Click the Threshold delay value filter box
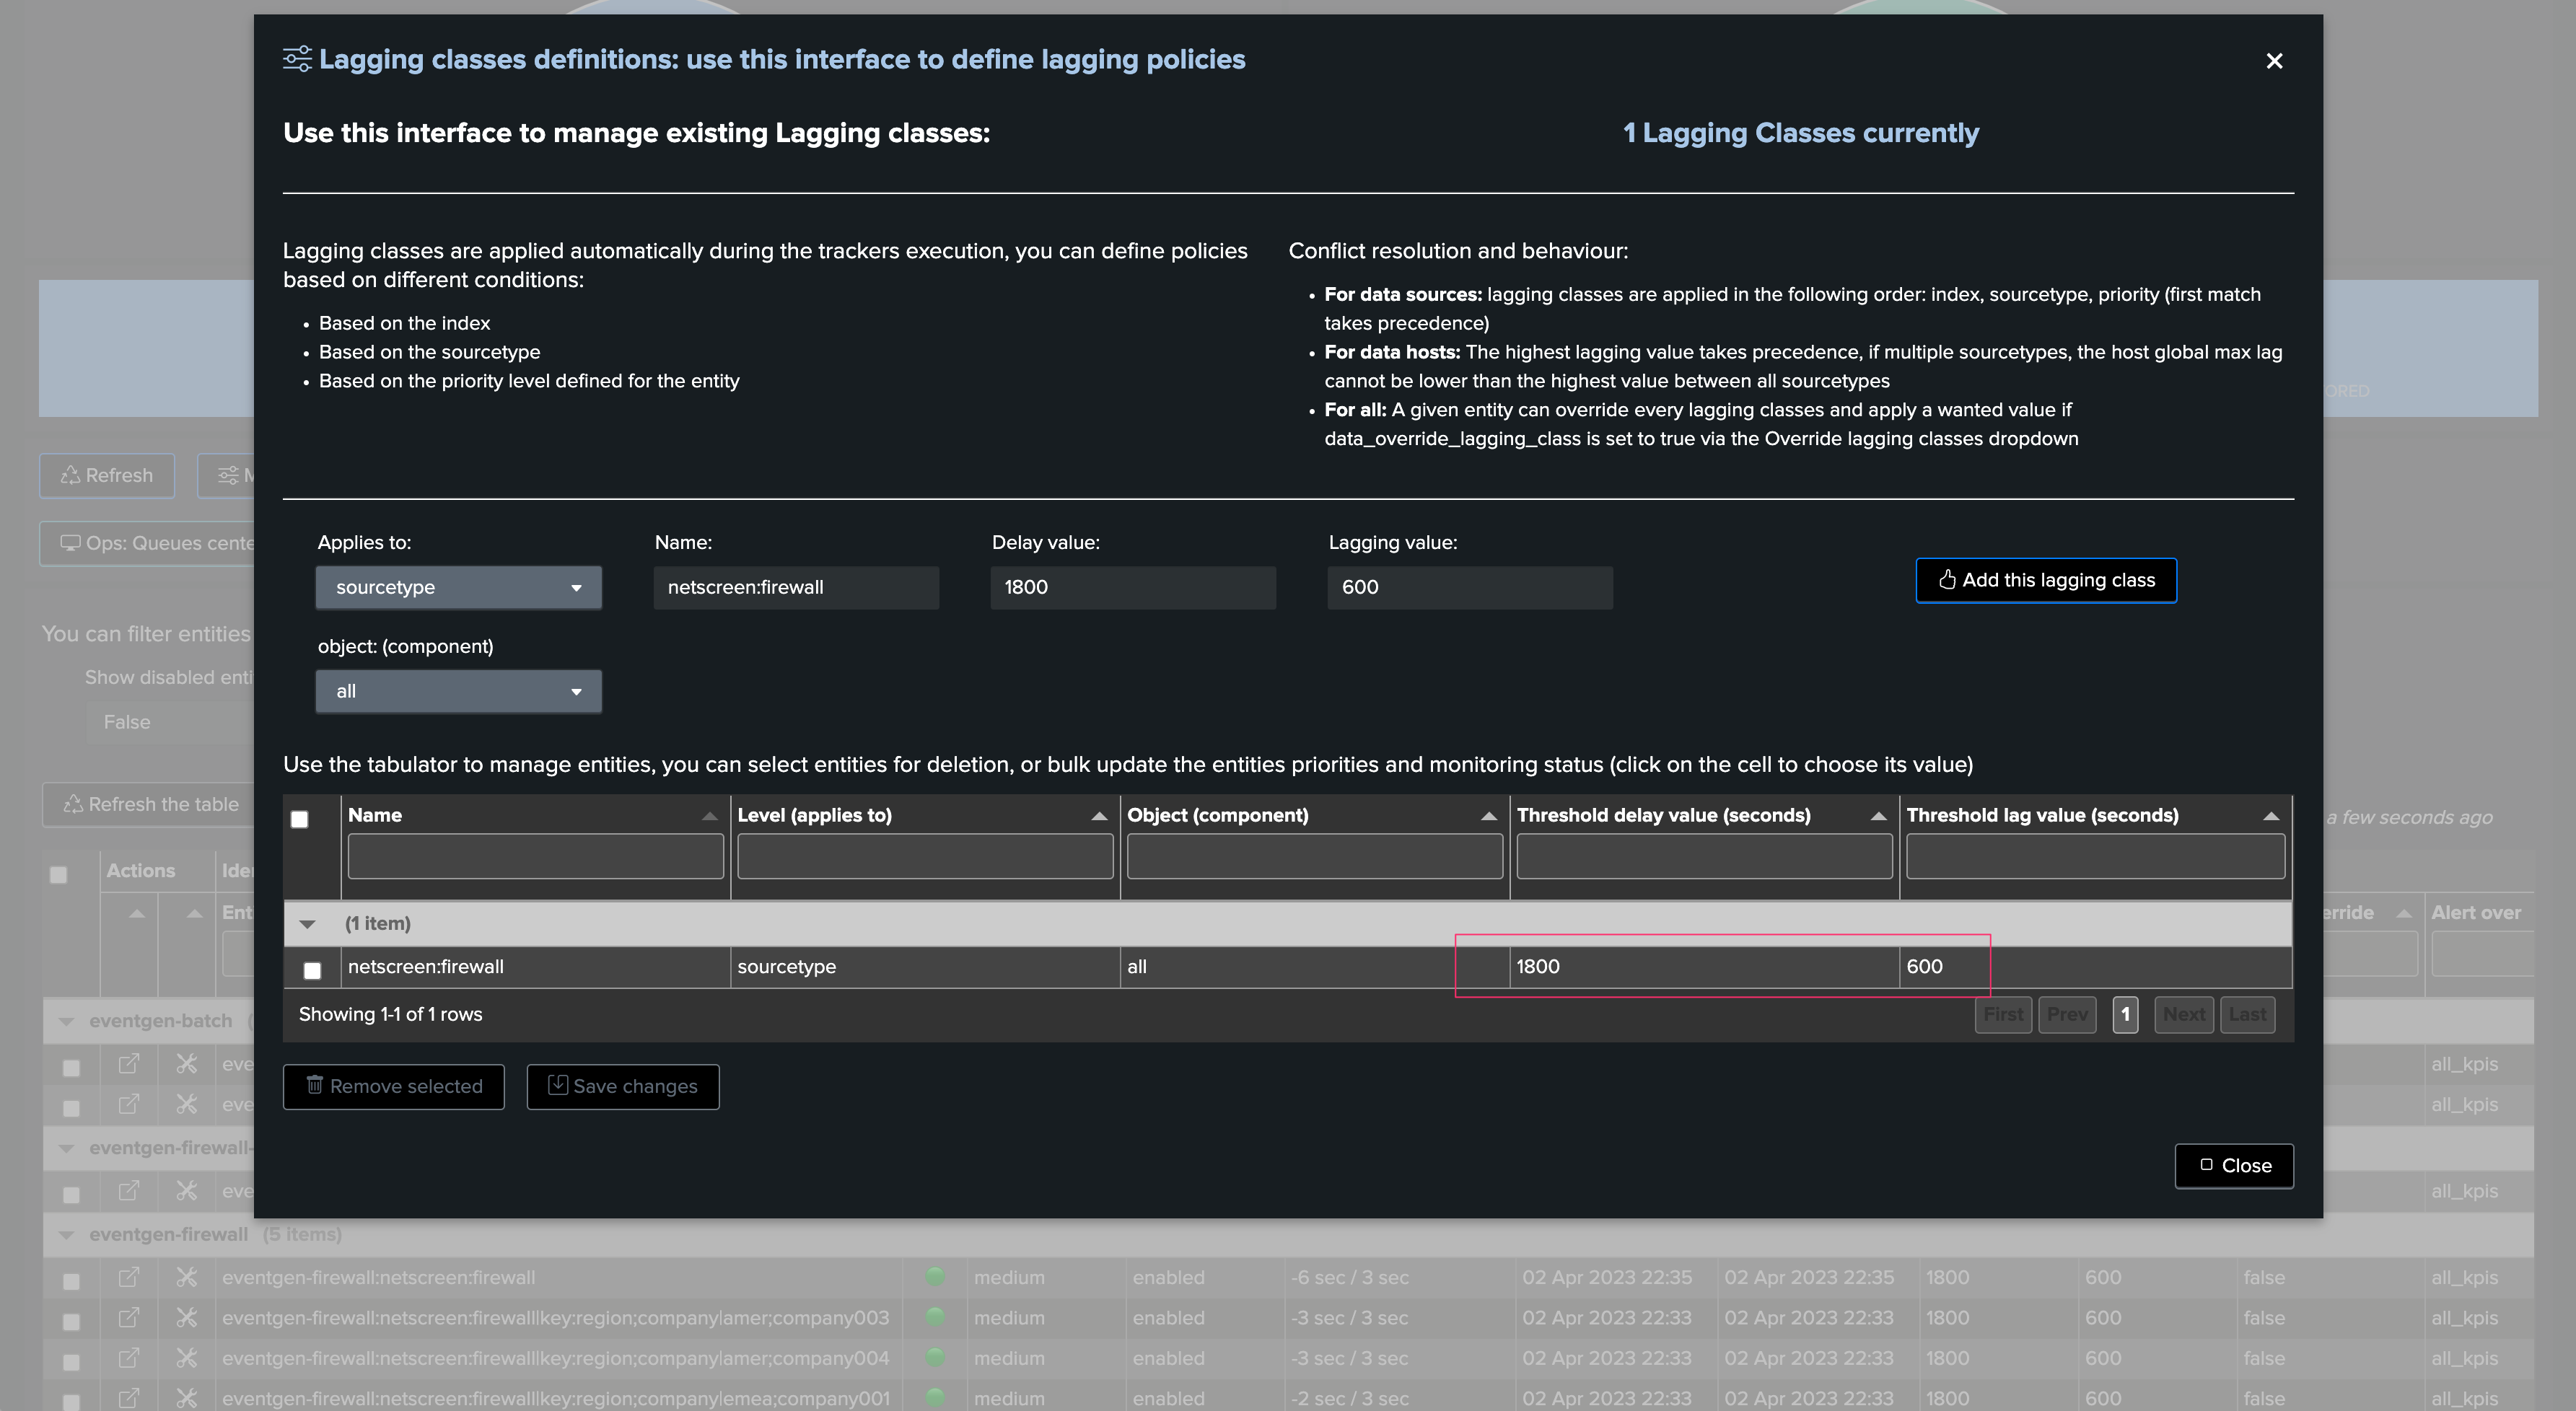Image resolution: width=2576 pixels, height=1411 pixels. point(1704,857)
